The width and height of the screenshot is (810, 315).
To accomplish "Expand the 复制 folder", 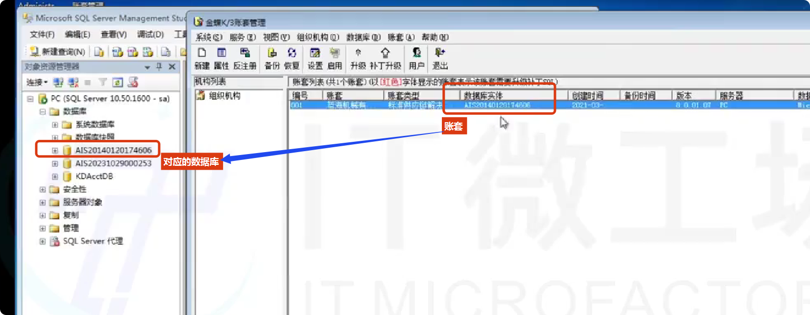I will coord(42,215).
